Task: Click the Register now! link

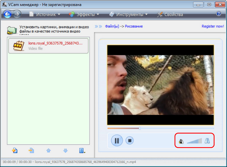Action: 213,26
